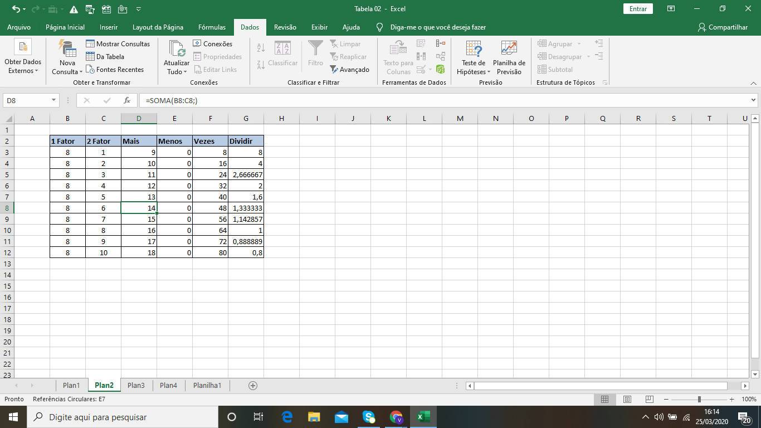761x428 pixels.
Task: Open the Fórmulas ribbon tab
Action: pos(212,27)
